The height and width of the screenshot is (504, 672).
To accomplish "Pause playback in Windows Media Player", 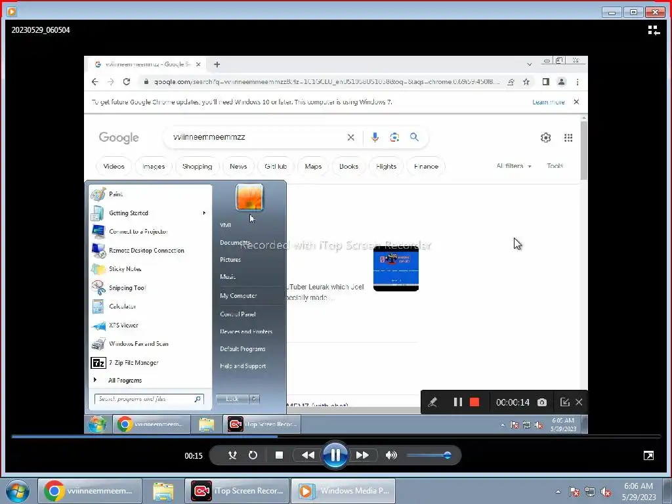I will [x=335, y=455].
